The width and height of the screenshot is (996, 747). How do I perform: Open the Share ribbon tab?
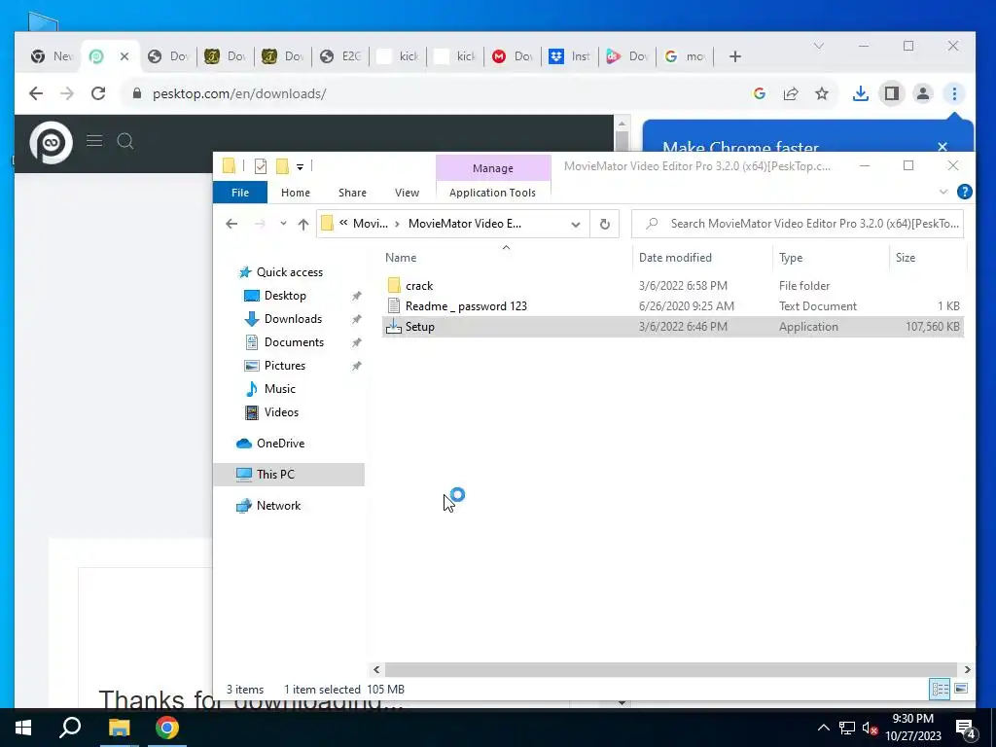tap(352, 193)
